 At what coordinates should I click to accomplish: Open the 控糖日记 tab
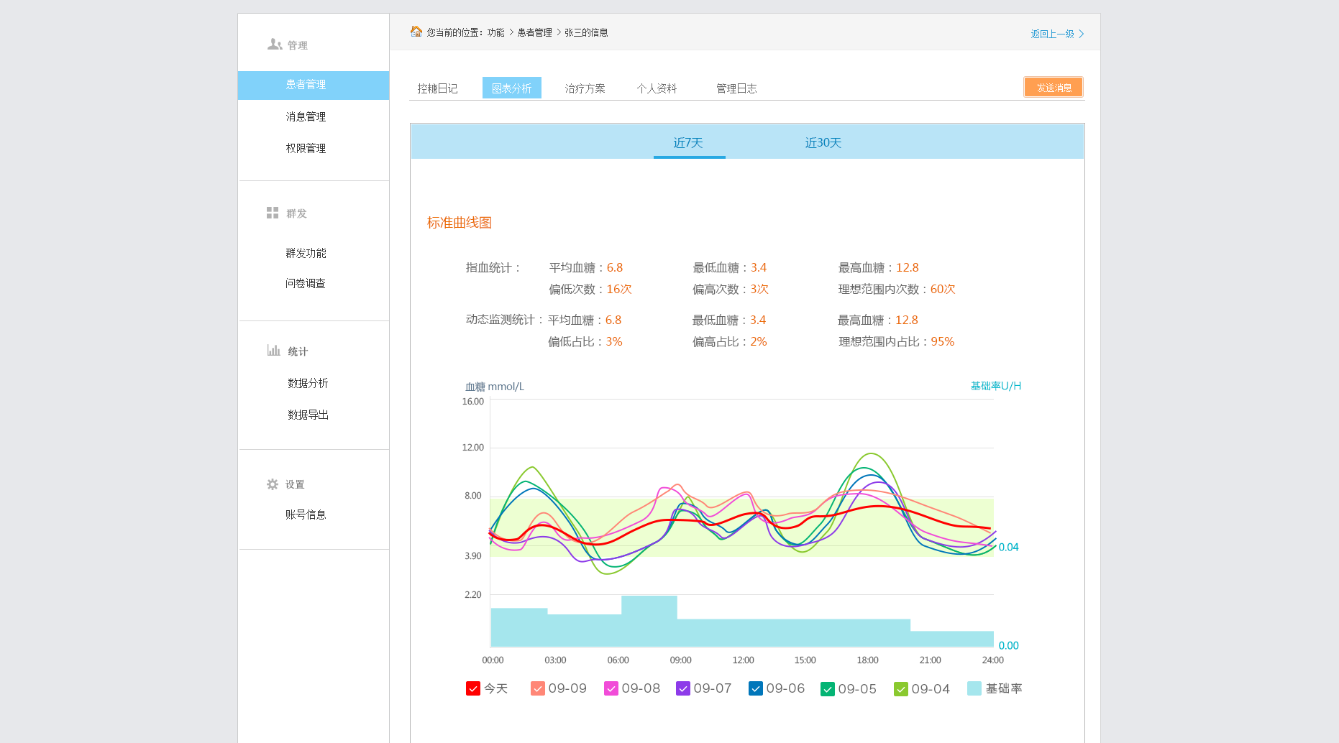437,88
